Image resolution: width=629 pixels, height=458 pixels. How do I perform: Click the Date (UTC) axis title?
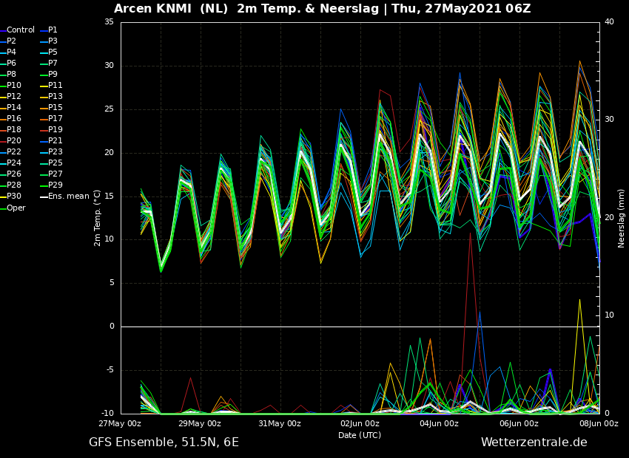360,435
